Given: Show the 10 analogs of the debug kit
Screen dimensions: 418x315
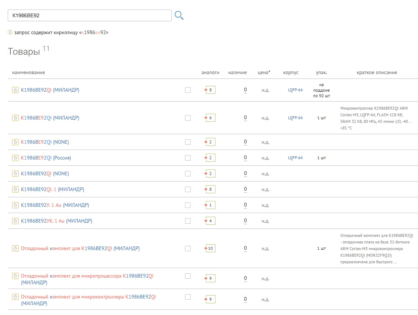Looking at the screenshot, I should pos(210,248).
